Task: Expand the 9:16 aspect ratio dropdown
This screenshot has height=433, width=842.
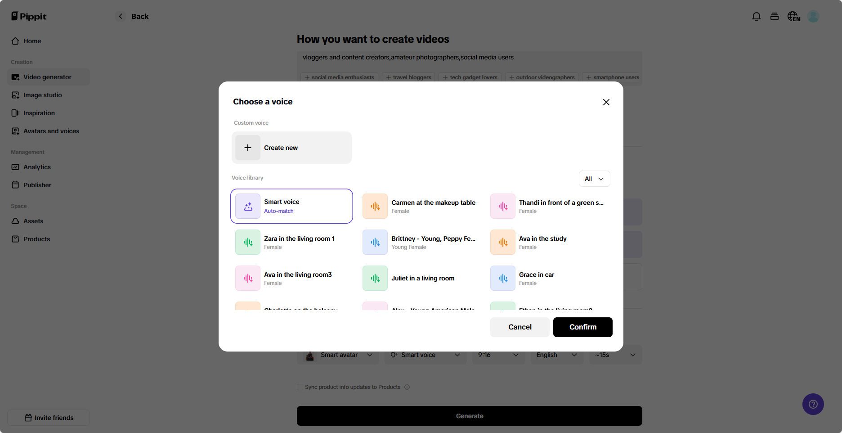Action: [498, 355]
